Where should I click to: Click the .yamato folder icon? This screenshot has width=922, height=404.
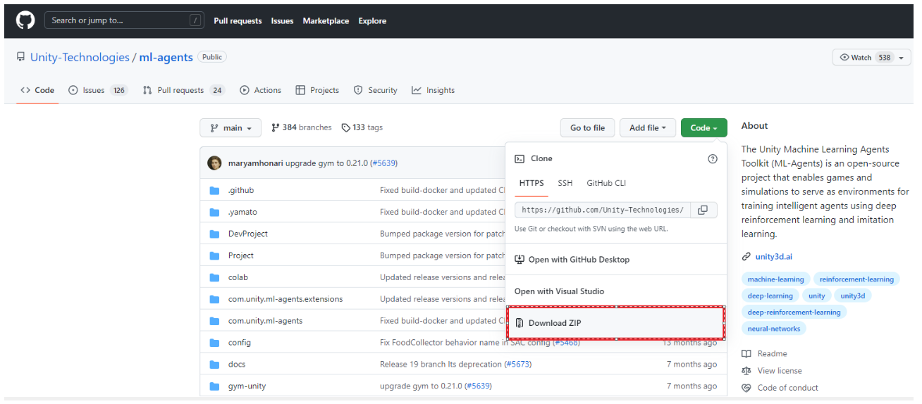pos(214,212)
